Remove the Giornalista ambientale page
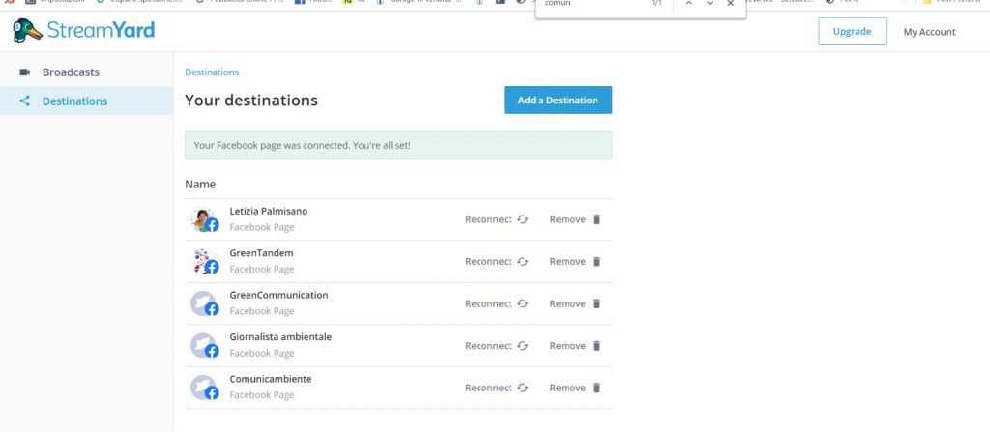 click(575, 345)
